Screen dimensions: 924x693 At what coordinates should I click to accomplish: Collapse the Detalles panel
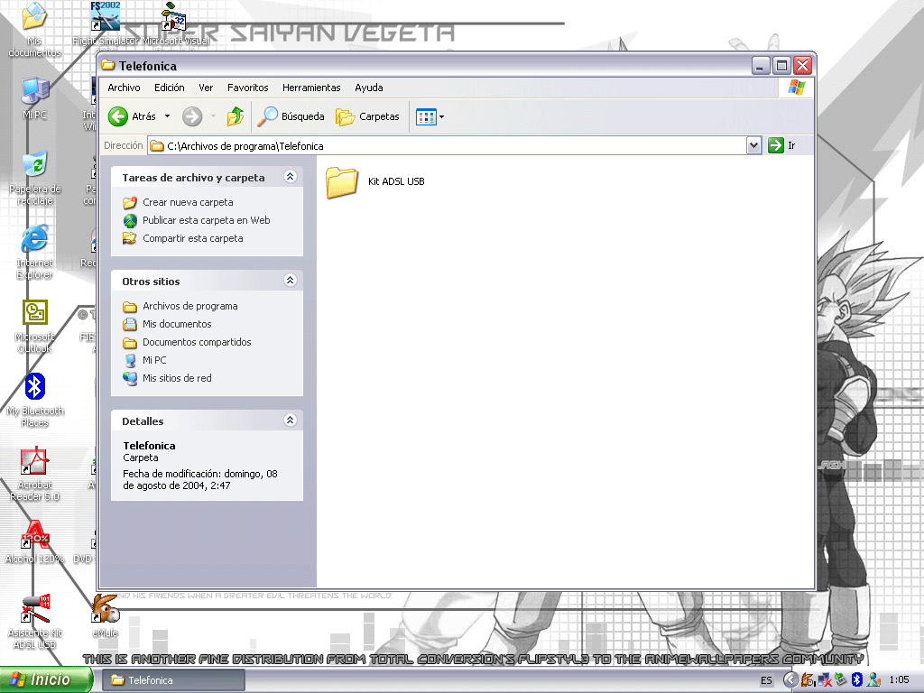tap(290, 420)
